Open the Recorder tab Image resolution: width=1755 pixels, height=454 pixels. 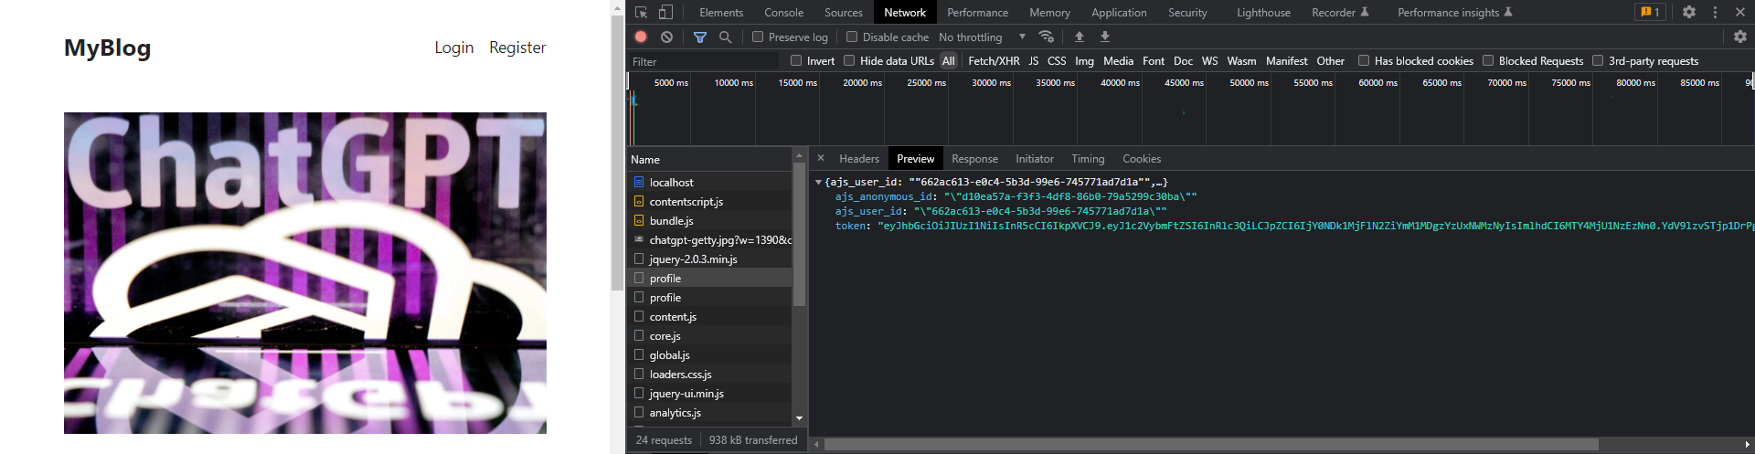1340,13
